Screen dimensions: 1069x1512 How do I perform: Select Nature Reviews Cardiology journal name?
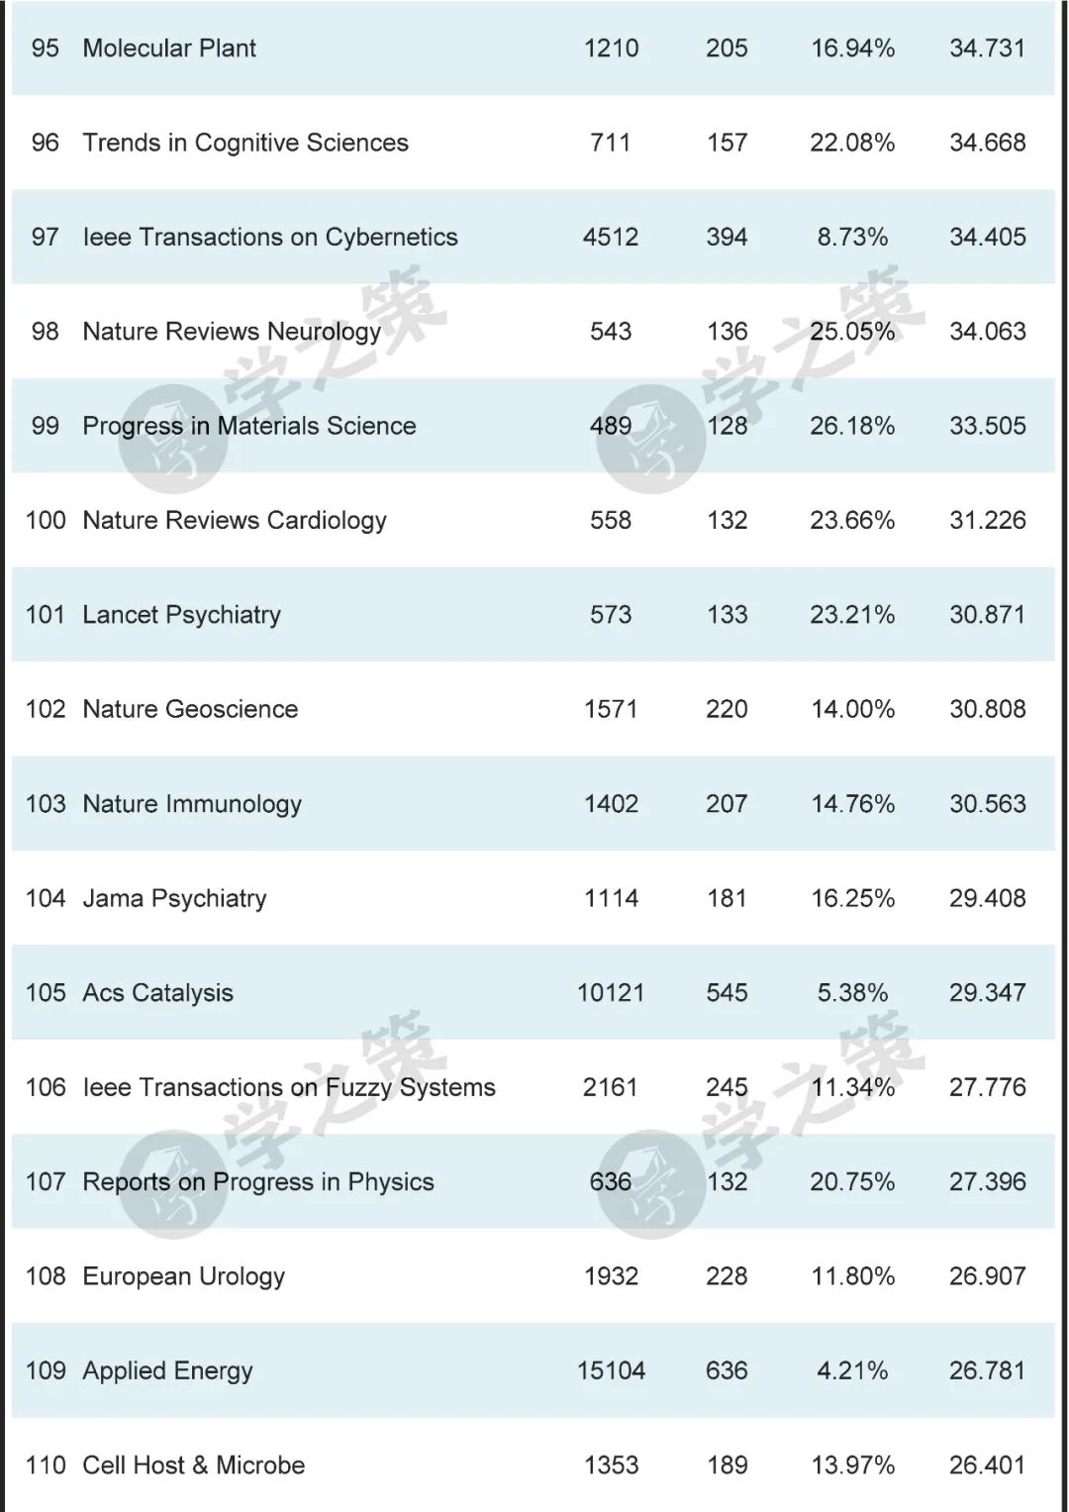235,521
